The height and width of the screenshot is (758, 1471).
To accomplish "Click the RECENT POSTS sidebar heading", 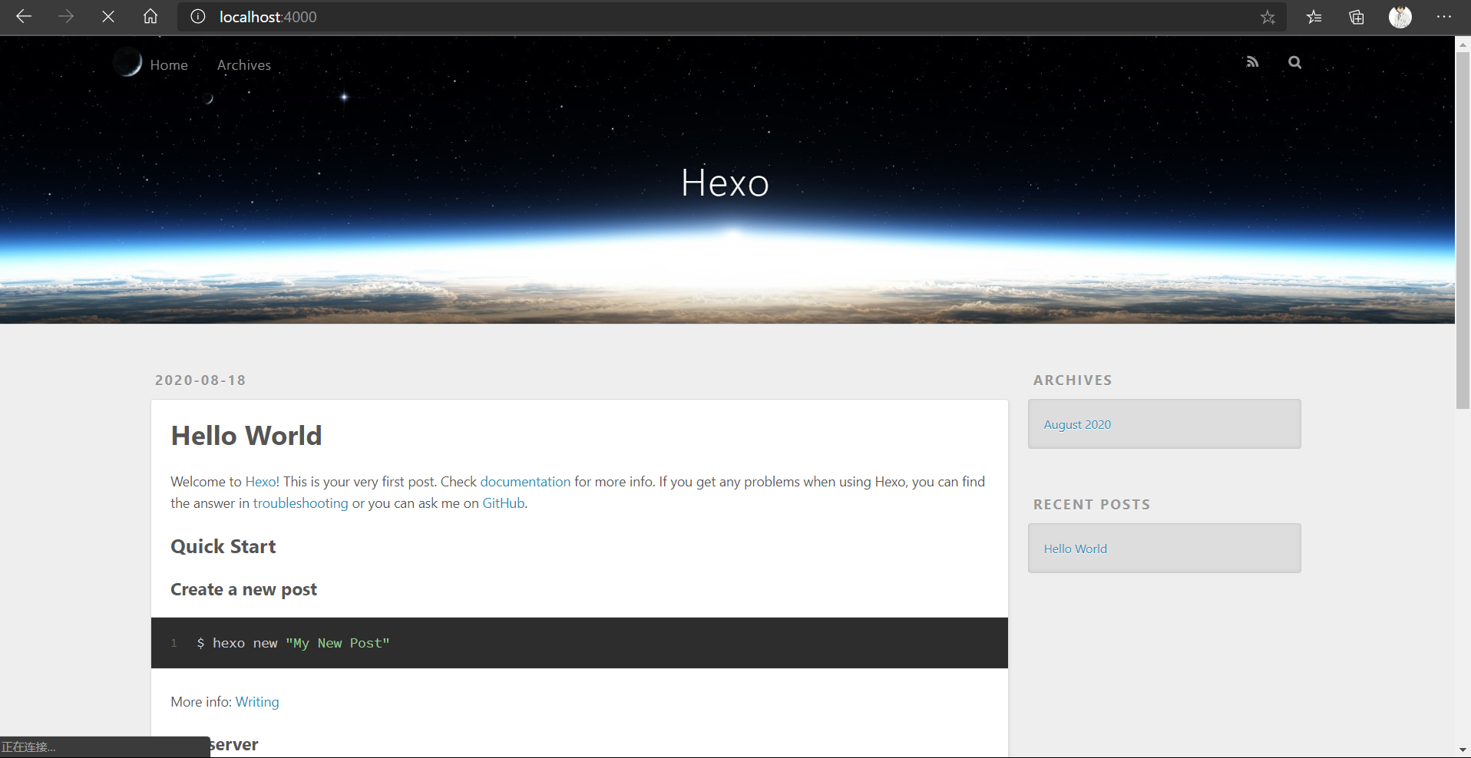I will pos(1092,505).
